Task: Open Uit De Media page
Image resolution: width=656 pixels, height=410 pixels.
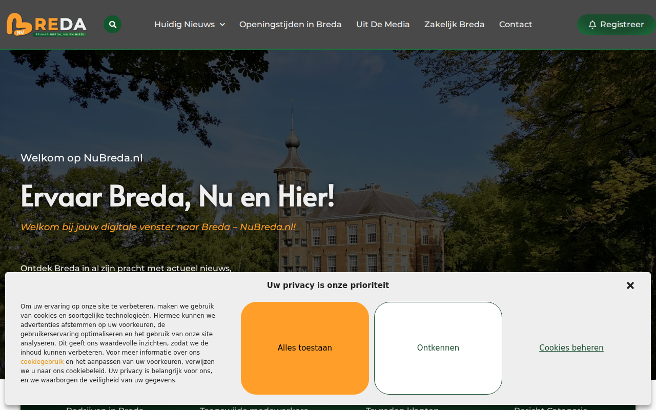Action: click(383, 25)
